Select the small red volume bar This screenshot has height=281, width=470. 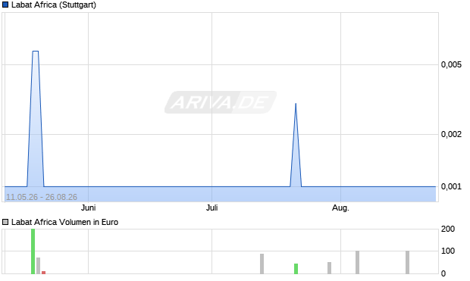43,273
